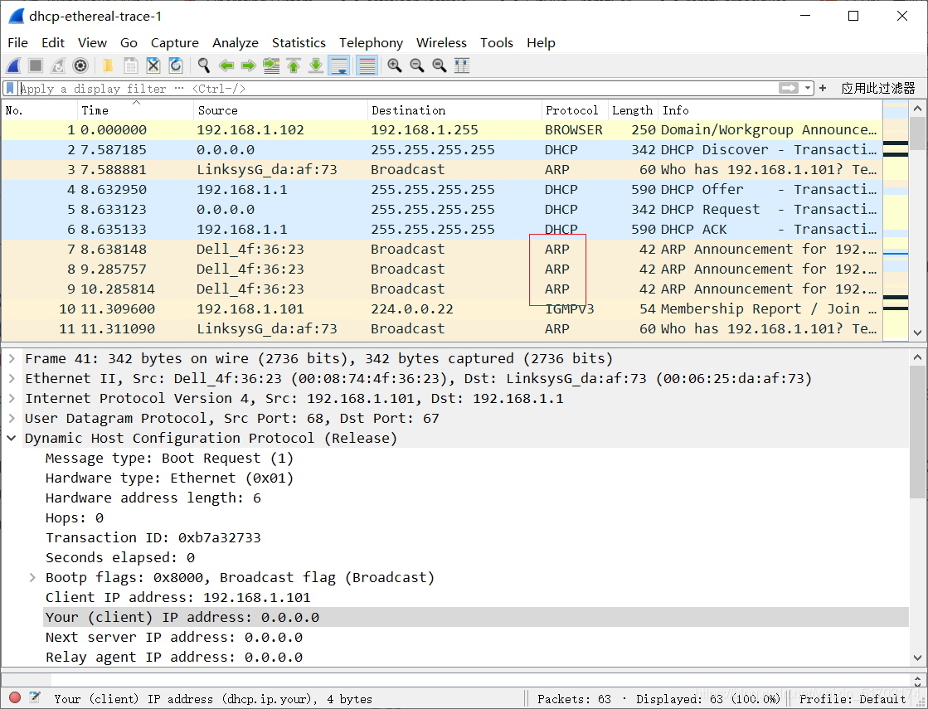
Task: Close this capture file icon
Action: pyautogui.click(x=153, y=66)
